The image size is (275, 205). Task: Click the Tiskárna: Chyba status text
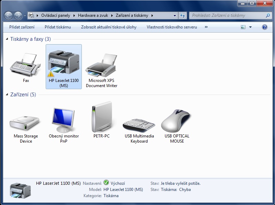[x=176, y=190]
